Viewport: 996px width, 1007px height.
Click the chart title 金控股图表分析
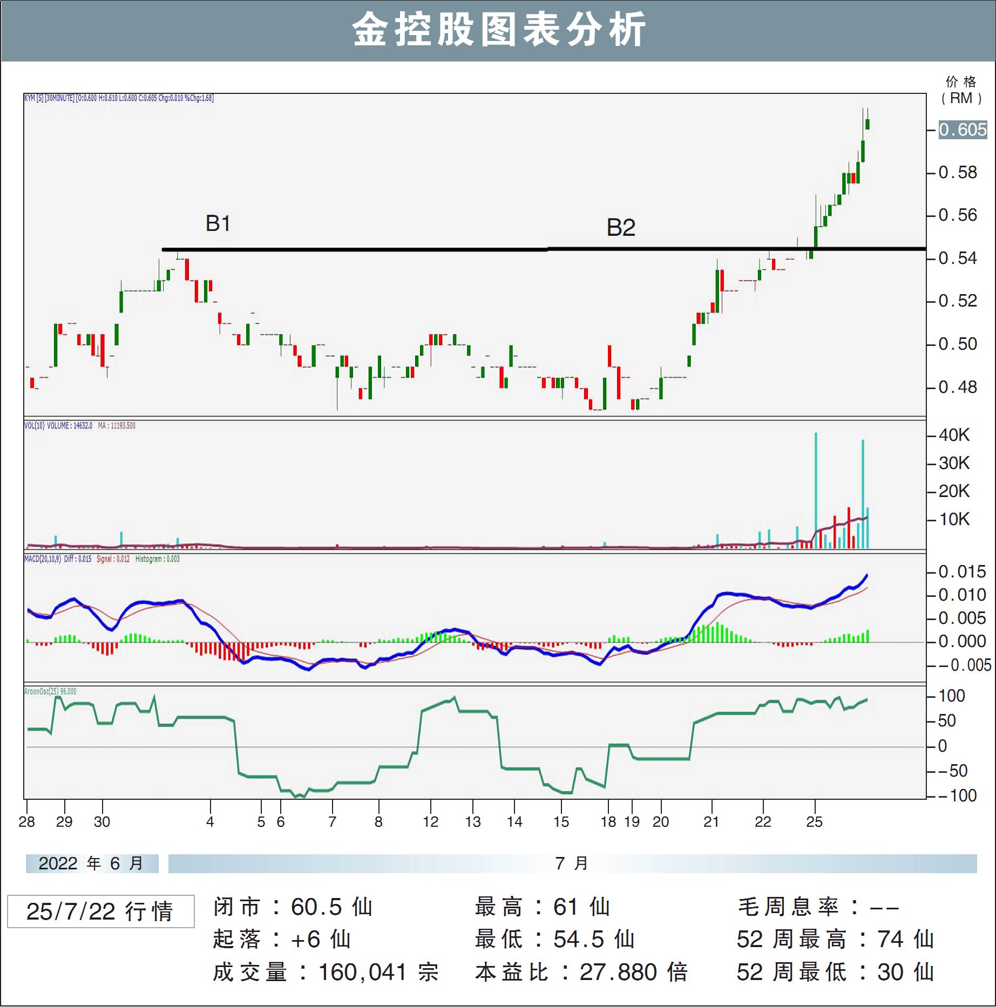[499, 30]
